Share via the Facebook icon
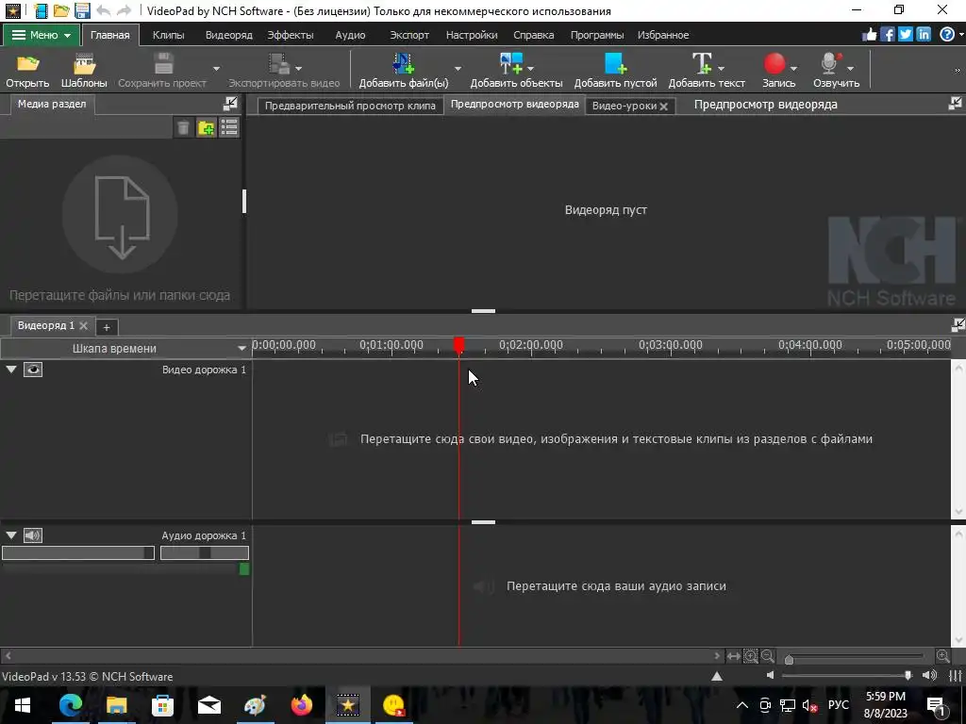The width and height of the screenshot is (966, 724). click(887, 35)
